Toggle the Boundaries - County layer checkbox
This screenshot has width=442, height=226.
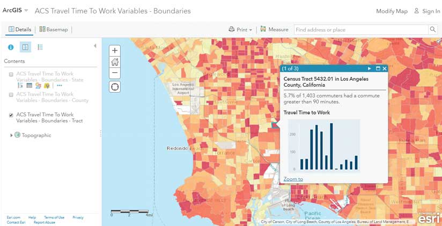[11, 95]
